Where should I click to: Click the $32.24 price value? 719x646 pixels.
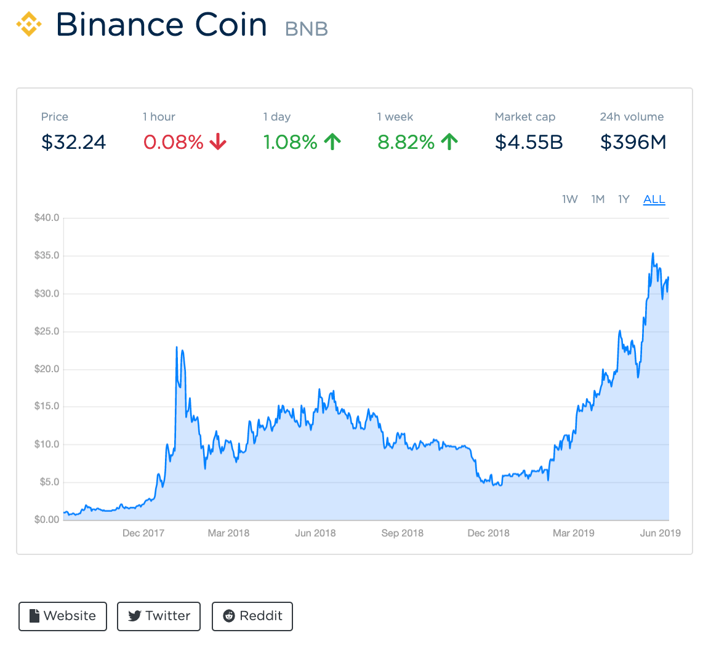[x=74, y=143]
